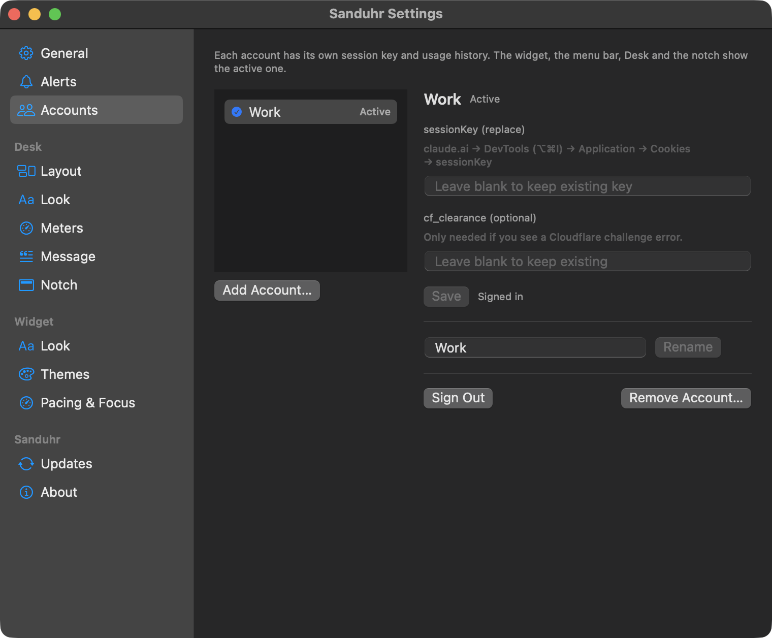Sign Out of Work account
The height and width of the screenshot is (638, 772).
[458, 398]
